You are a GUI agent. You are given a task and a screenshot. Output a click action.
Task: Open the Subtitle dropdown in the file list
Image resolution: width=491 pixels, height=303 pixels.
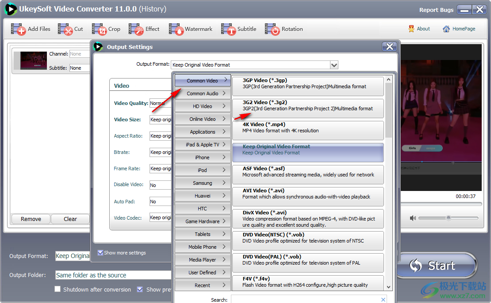80,68
